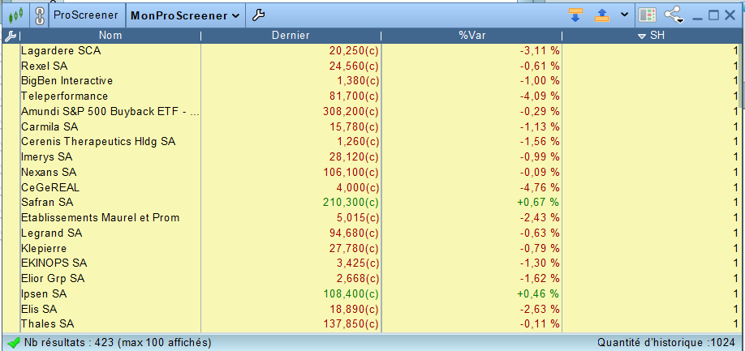Click the -3,11 % variation value

coord(539,51)
